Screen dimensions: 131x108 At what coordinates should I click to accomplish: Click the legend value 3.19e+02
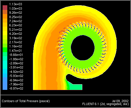tap(15, 38)
